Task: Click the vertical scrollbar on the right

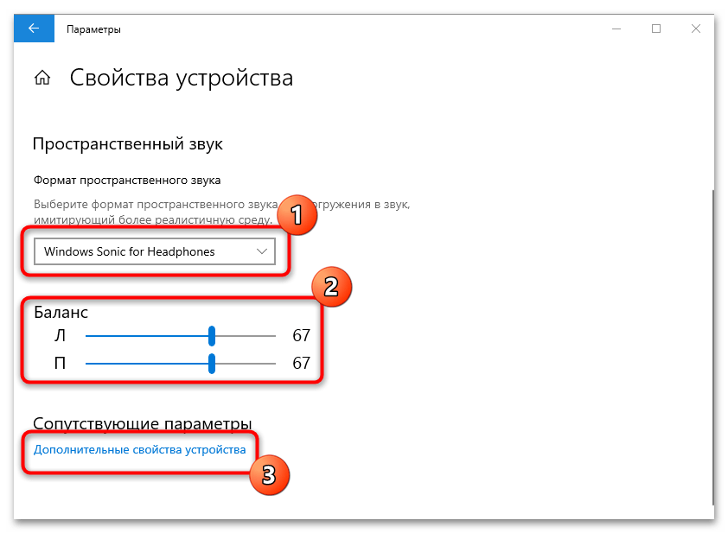Action: [711, 346]
